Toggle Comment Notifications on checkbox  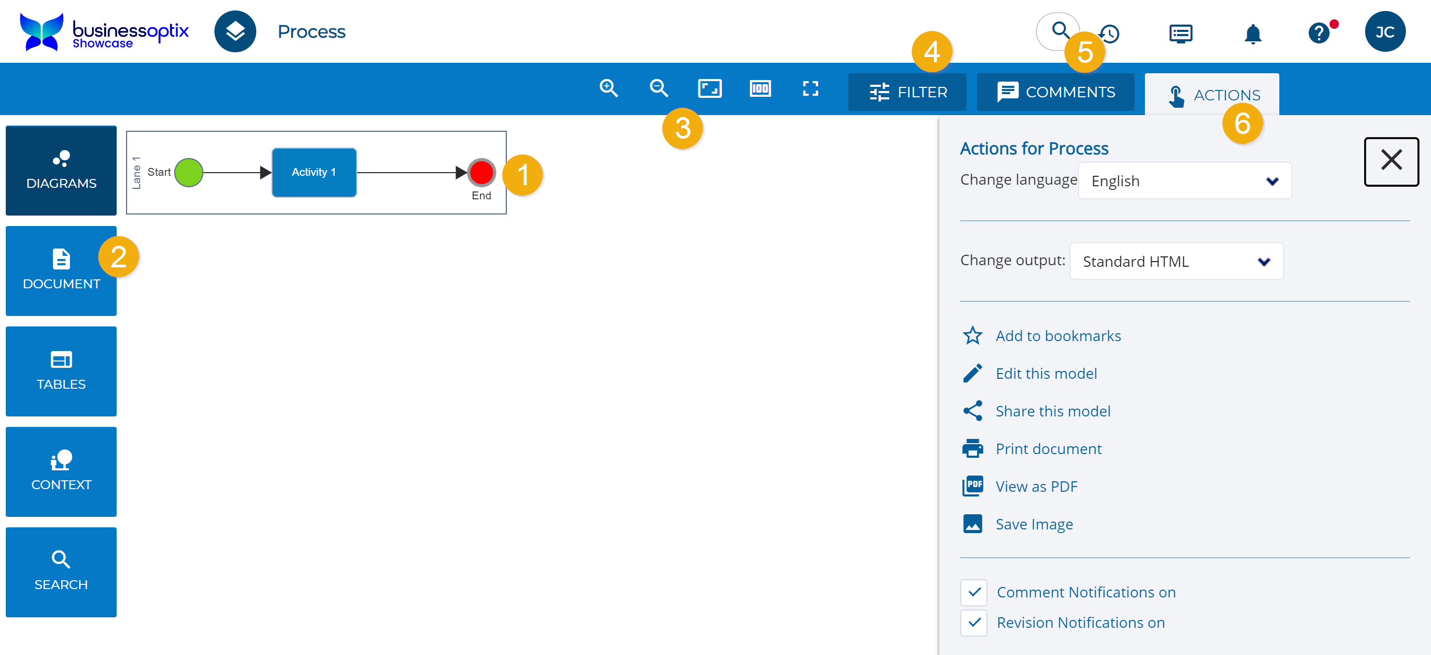click(x=973, y=592)
